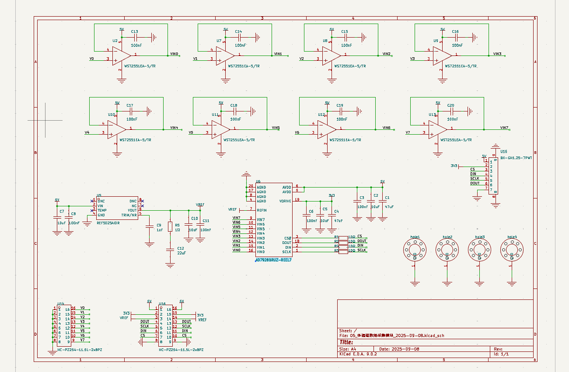The image size is (569, 372).
Task: Select resistor R3 on the SCLK line
Action: [344, 251]
